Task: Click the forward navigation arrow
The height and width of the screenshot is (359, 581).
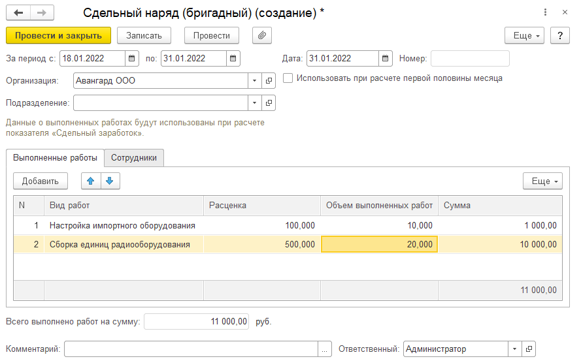Action: tap(42, 13)
